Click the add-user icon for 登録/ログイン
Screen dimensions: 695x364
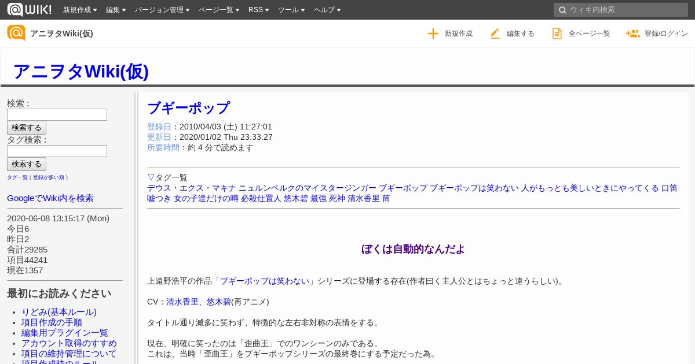[x=632, y=34]
